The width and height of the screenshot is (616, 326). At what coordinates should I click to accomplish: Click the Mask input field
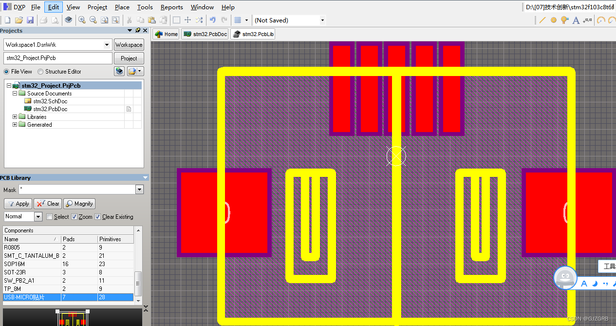77,190
